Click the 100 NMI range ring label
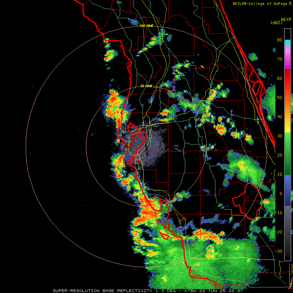This screenshot has width=293, height=293. tap(146, 26)
